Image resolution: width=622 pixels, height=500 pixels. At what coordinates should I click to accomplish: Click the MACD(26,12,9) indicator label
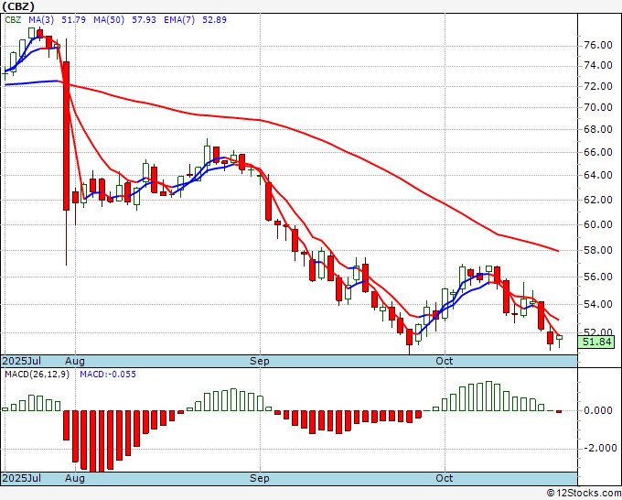pyautogui.click(x=37, y=375)
